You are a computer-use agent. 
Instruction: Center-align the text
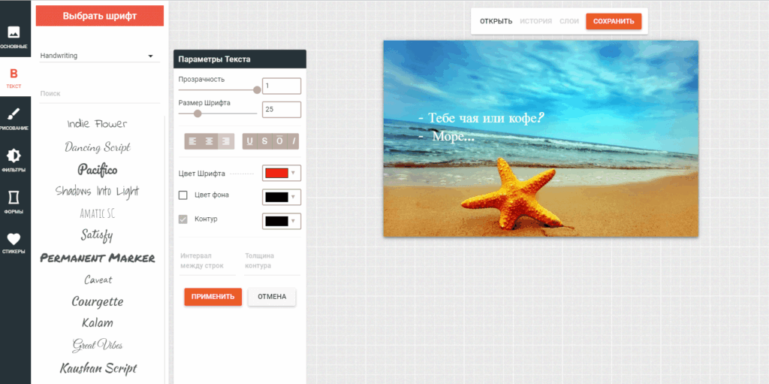click(x=210, y=141)
